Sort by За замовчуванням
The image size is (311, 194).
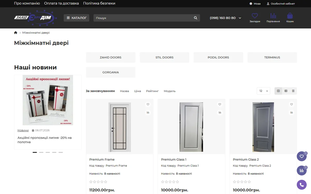[x=100, y=91]
